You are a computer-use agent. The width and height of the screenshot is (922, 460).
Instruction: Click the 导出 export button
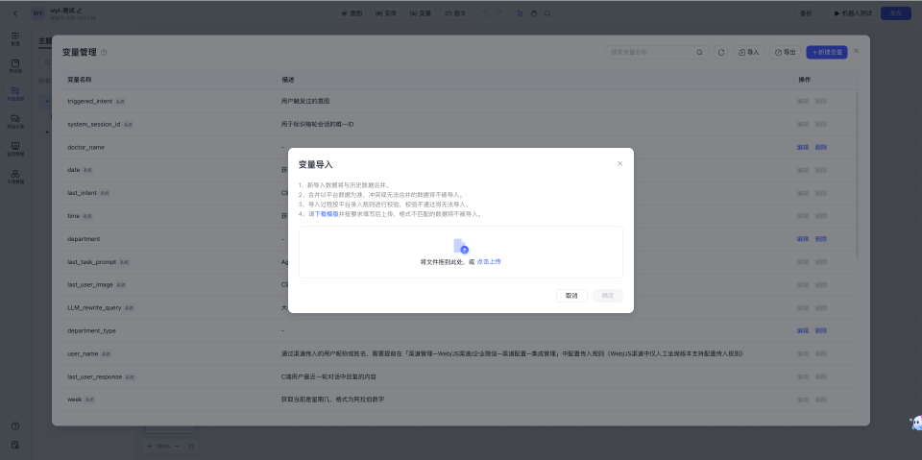click(x=785, y=52)
